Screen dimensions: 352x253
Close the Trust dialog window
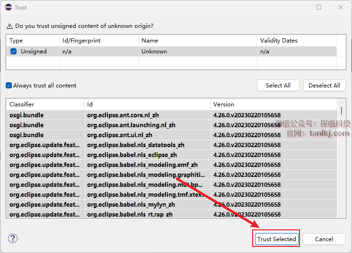341,7
